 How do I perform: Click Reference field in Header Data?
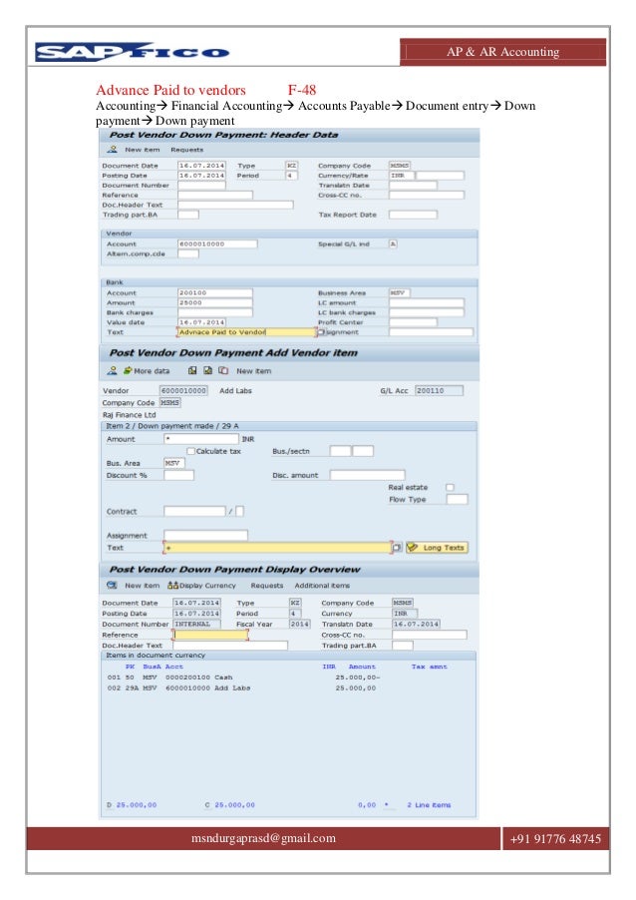tap(215, 196)
